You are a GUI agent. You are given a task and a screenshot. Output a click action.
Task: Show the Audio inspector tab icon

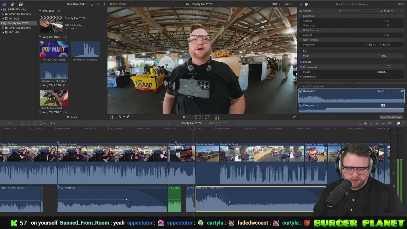[301, 4]
